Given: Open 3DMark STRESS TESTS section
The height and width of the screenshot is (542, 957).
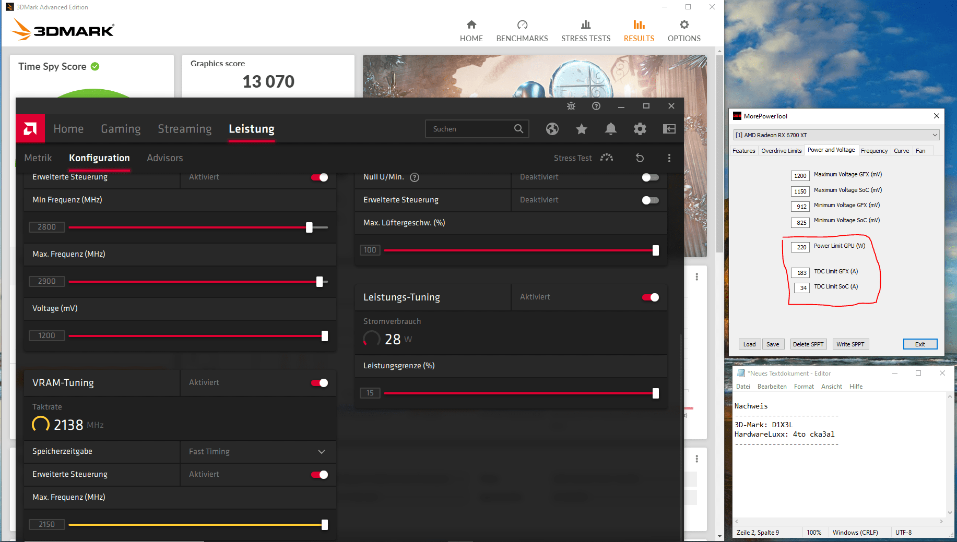Looking at the screenshot, I should [586, 31].
